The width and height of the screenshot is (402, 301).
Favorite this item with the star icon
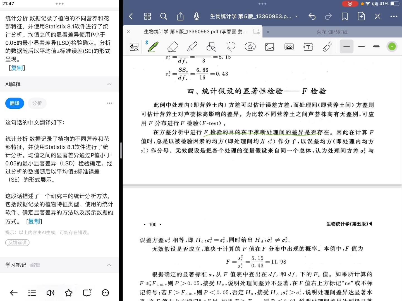pyautogui.click(x=69, y=293)
